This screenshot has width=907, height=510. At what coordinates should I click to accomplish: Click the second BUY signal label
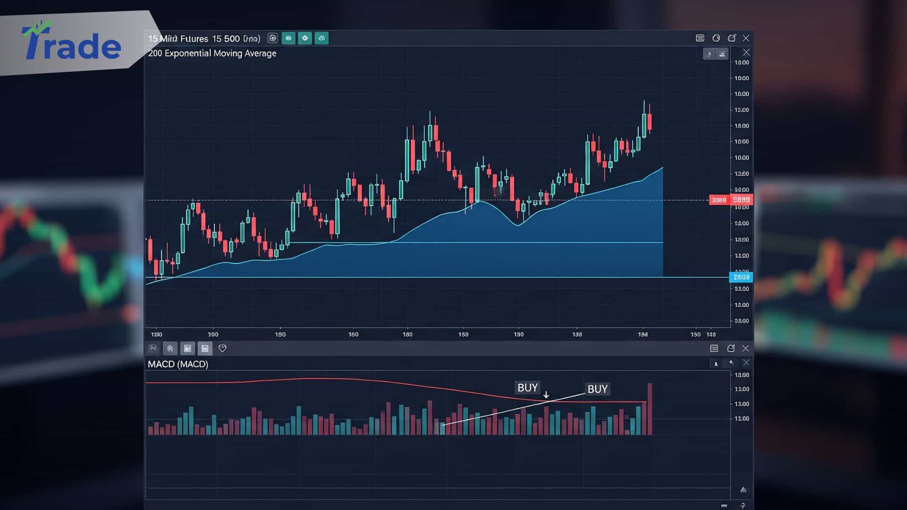(597, 389)
